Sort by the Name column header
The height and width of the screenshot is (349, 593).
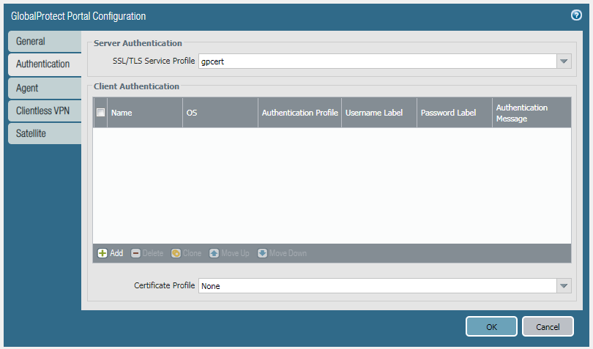click(x=144, y=113)
